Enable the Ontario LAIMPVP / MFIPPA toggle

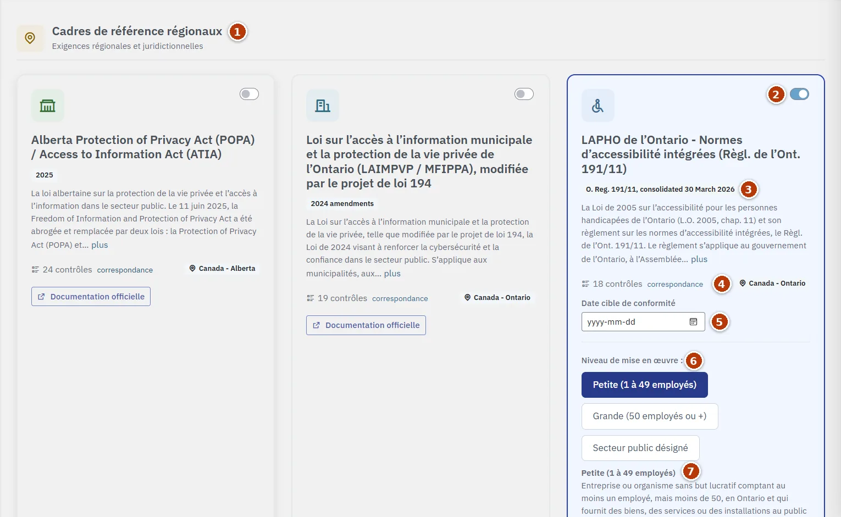coord(524,94)
